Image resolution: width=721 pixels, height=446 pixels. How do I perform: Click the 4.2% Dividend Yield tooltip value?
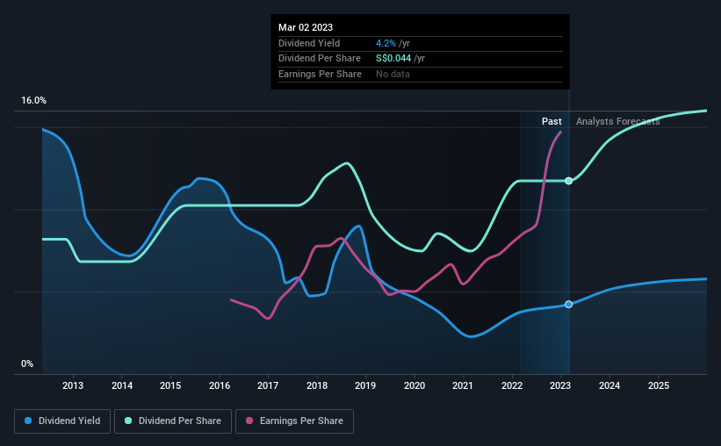386,43
